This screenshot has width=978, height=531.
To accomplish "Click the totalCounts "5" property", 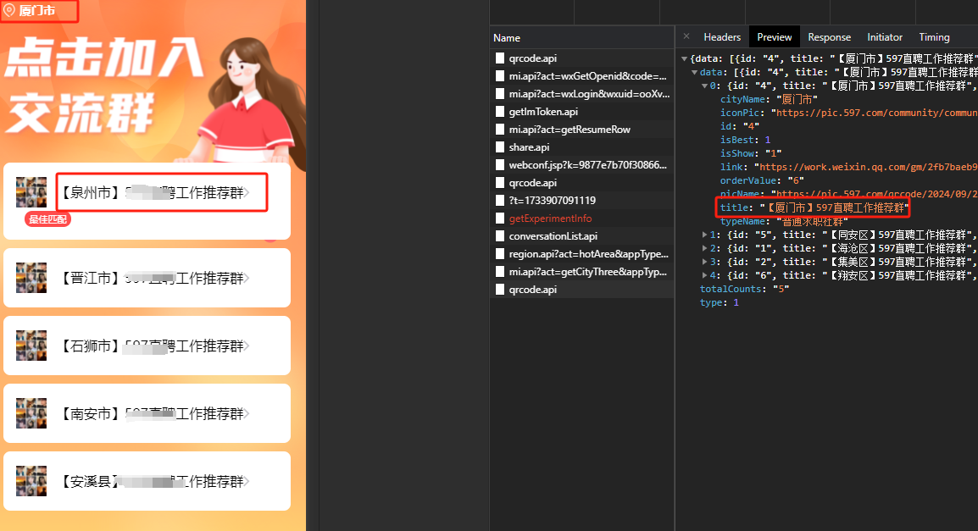I will coord(745,289).
